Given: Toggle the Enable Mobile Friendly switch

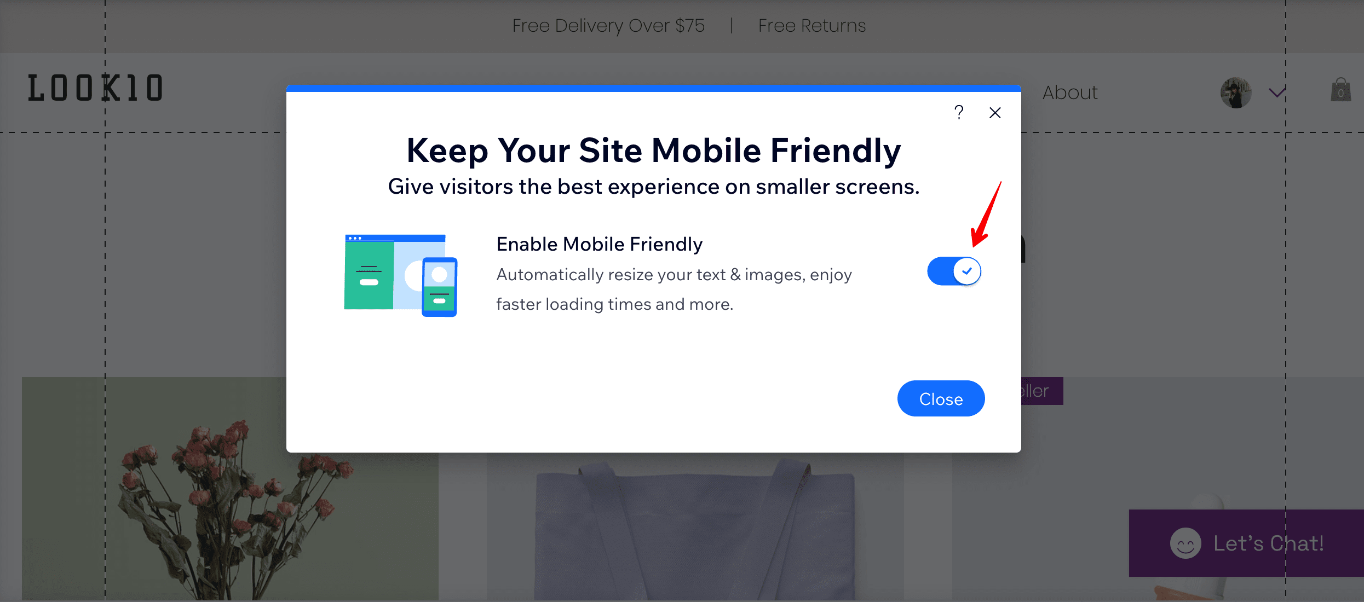Looking at the screenshot, I should [953, 273].
